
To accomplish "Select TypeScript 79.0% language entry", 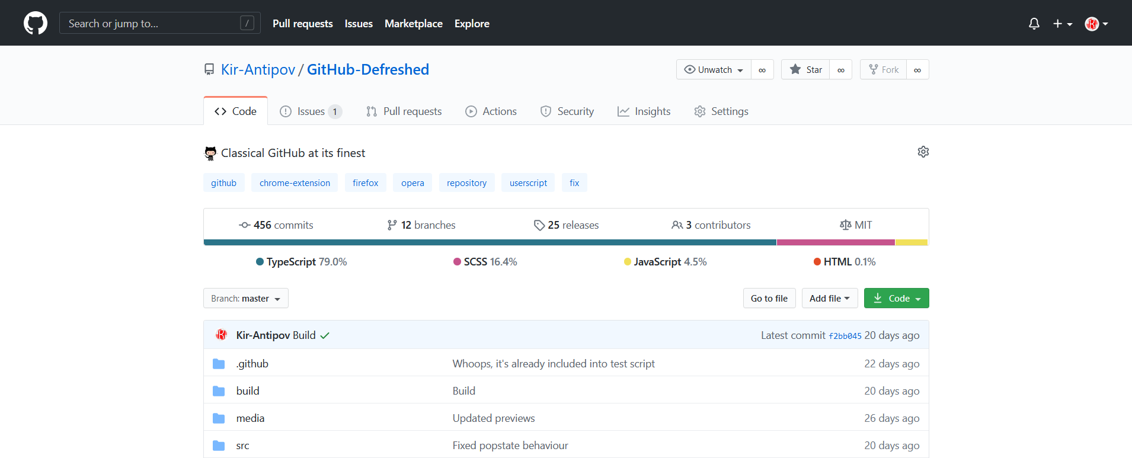I will coord(302,262).
